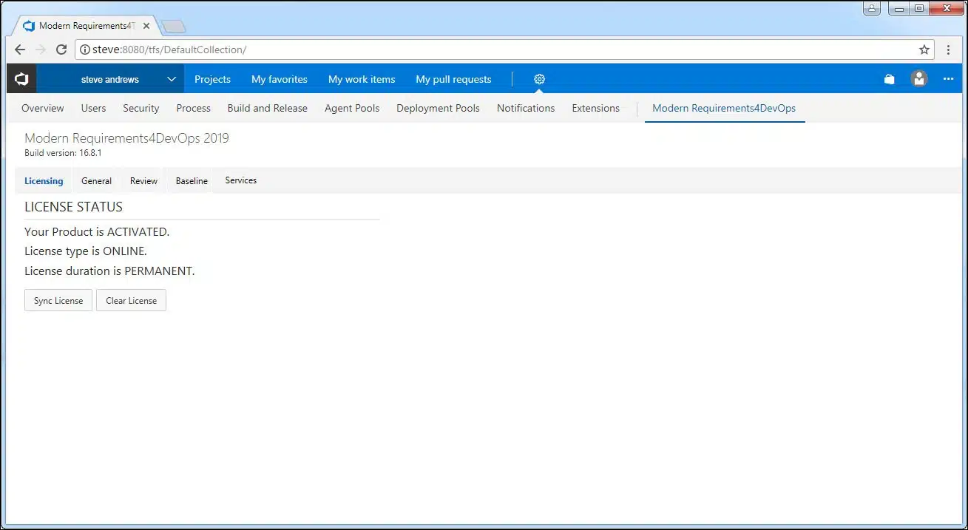Expand the steve andrews collection dropdown
This screenshot has height=530, width=968.
[x=171, y=79]
